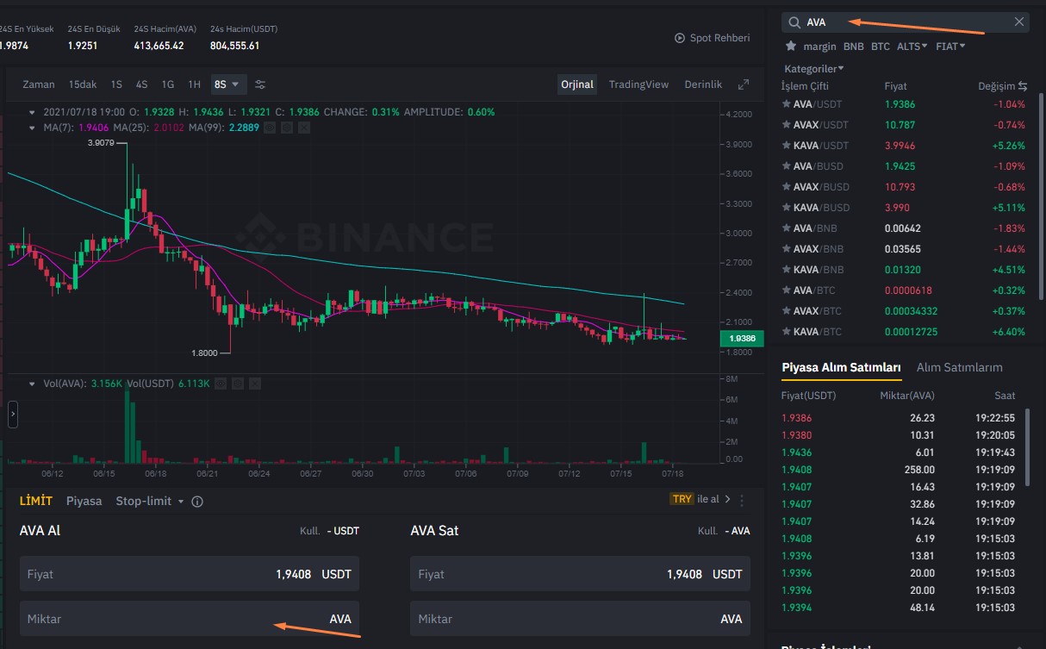Favorite the KAVA/BTC pair star
The image size is (1046, 649).
(x=788, y=331)
